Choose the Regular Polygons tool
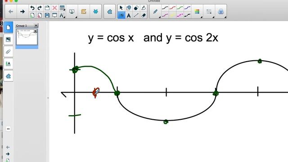The height and width of the screenshot is (162, 288). coord(136,8)
